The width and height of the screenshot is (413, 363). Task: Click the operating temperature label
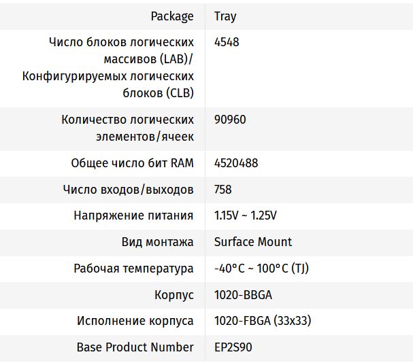(x=133, y=269)
